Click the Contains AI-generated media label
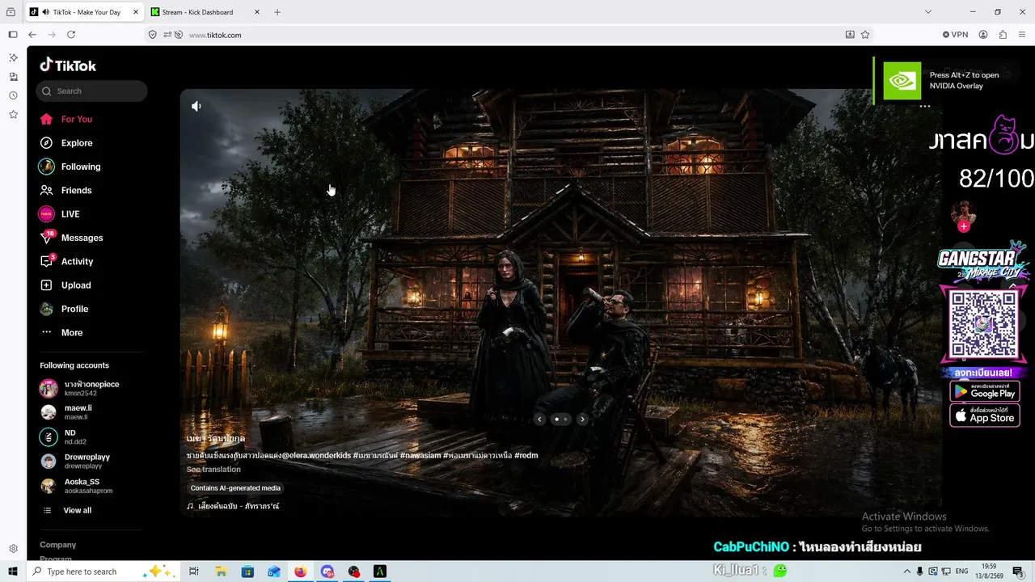The image size is (1035, 582). coord(235,488)
